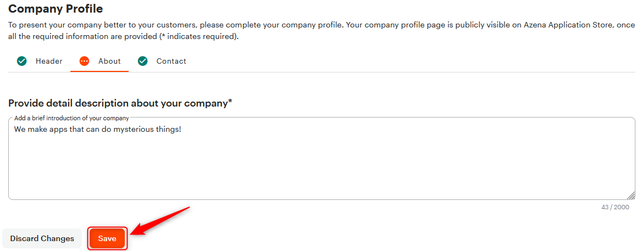The width and height of the screenshot is (642, 251).
Task: Click the red underline beneath the About tab
Action: coord(99,71)
